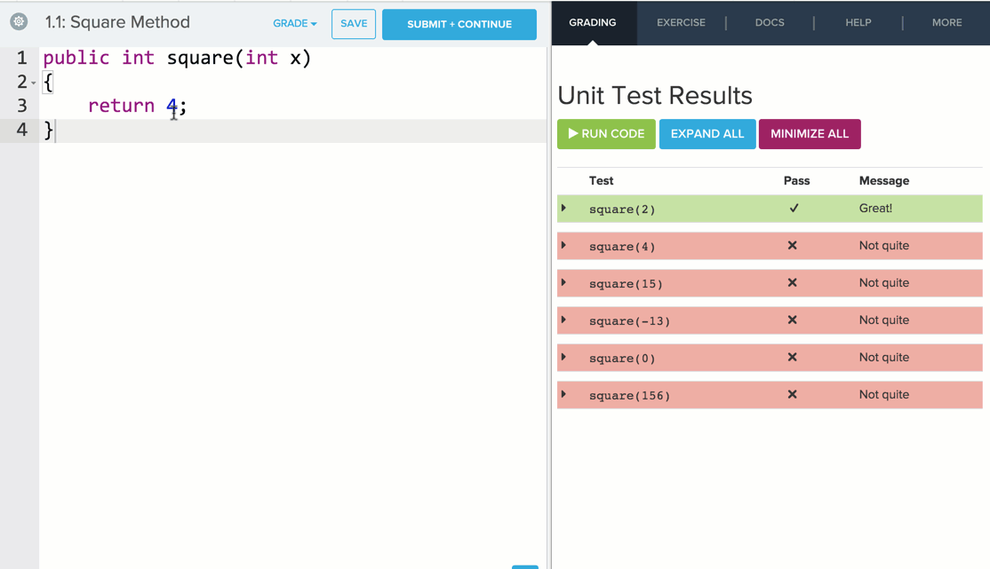Click the return statement on line 3
The height and width of the screenshot is (569, 990).
tap(121, 106)
